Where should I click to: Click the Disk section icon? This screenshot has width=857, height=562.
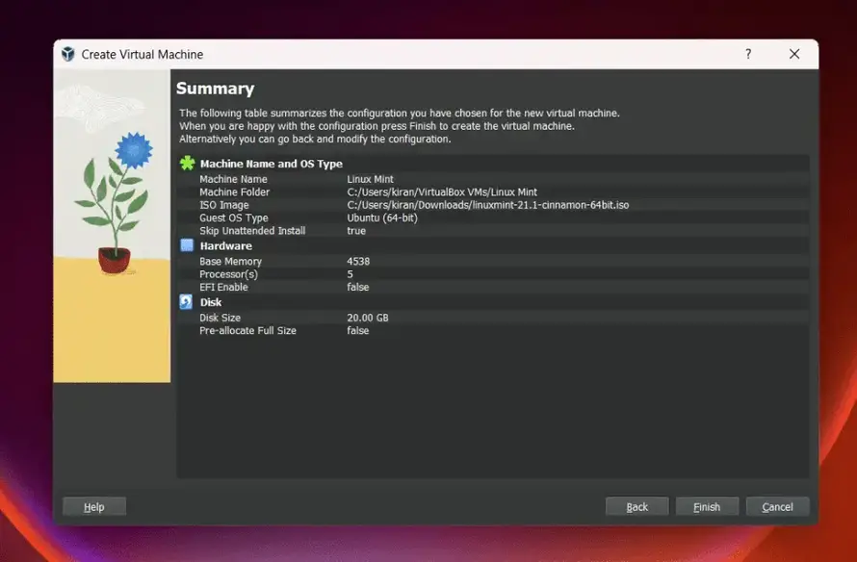point(186,301)
